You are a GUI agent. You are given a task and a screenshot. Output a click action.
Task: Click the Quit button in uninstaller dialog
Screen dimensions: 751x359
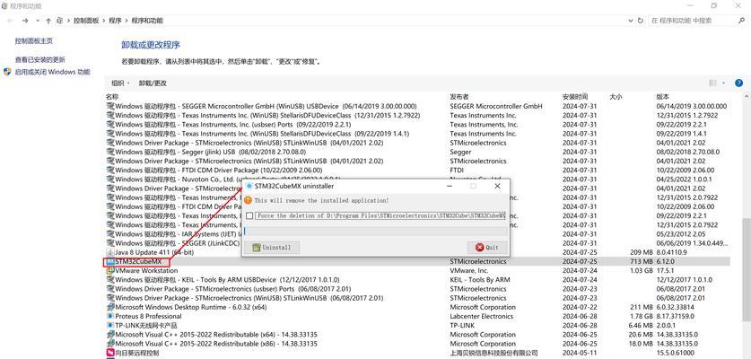point(487,248)
